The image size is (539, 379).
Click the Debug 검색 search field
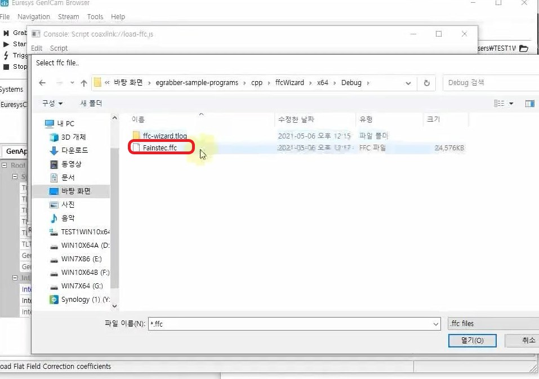[490, 83]
